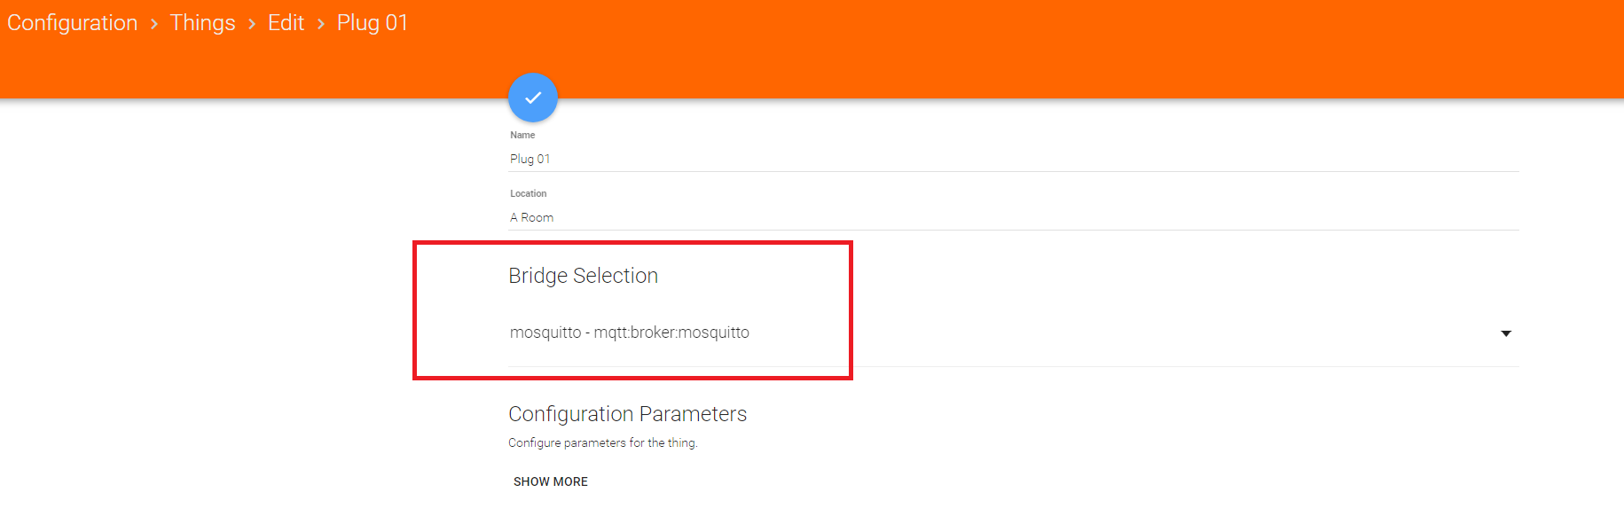The image size is (1624, 532).
Task: Click the chevron after Configuration breadcrumb
Action: pyautogui.click(x=154, y=24)
